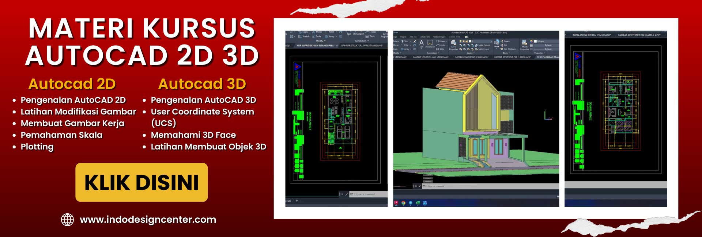Expand the Annotation panel in middle screenshot
This screenshot has height=237, width=702.
click(433, 53)
